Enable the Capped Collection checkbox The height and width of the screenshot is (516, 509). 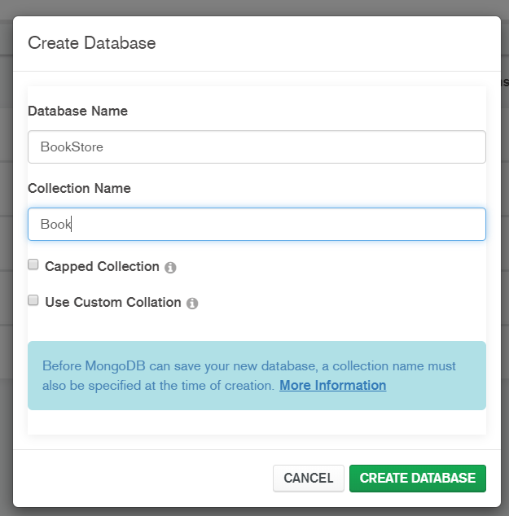33,265
